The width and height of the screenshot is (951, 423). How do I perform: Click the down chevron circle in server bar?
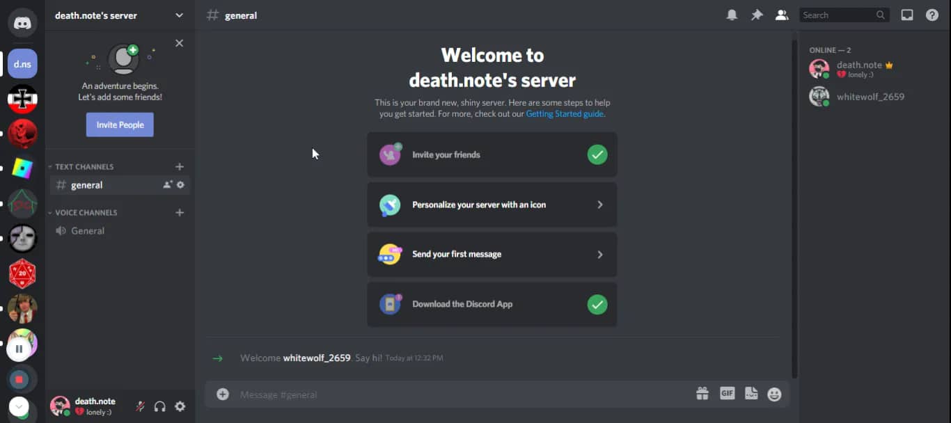(19, 407)
